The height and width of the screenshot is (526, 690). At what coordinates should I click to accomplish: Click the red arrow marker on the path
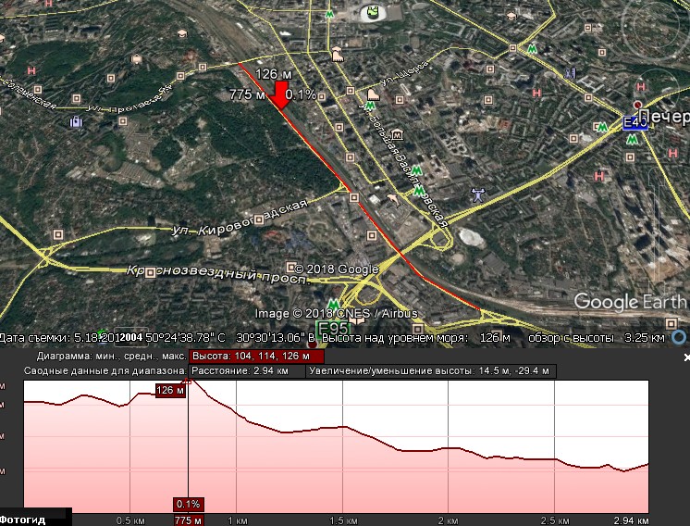coord(280,95)
